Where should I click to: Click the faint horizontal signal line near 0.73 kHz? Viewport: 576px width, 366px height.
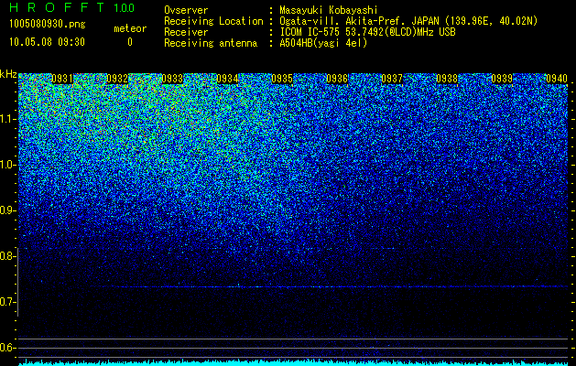point(331,286)
